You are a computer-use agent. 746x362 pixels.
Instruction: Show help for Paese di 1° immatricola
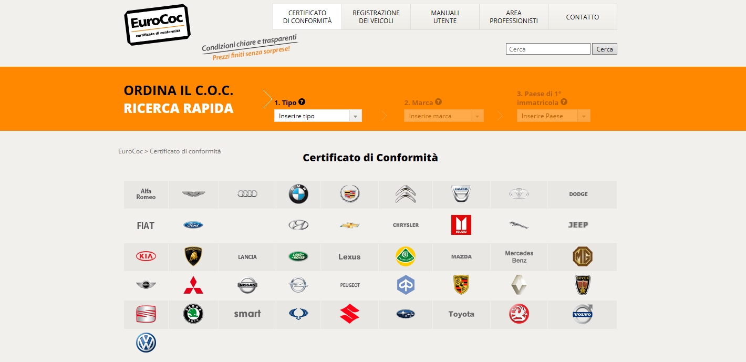564,102
